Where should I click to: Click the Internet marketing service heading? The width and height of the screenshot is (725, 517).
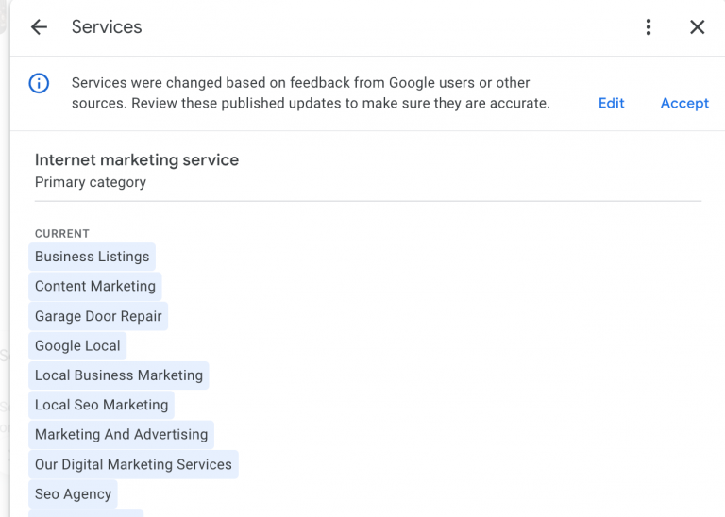(x=137, y=159)
